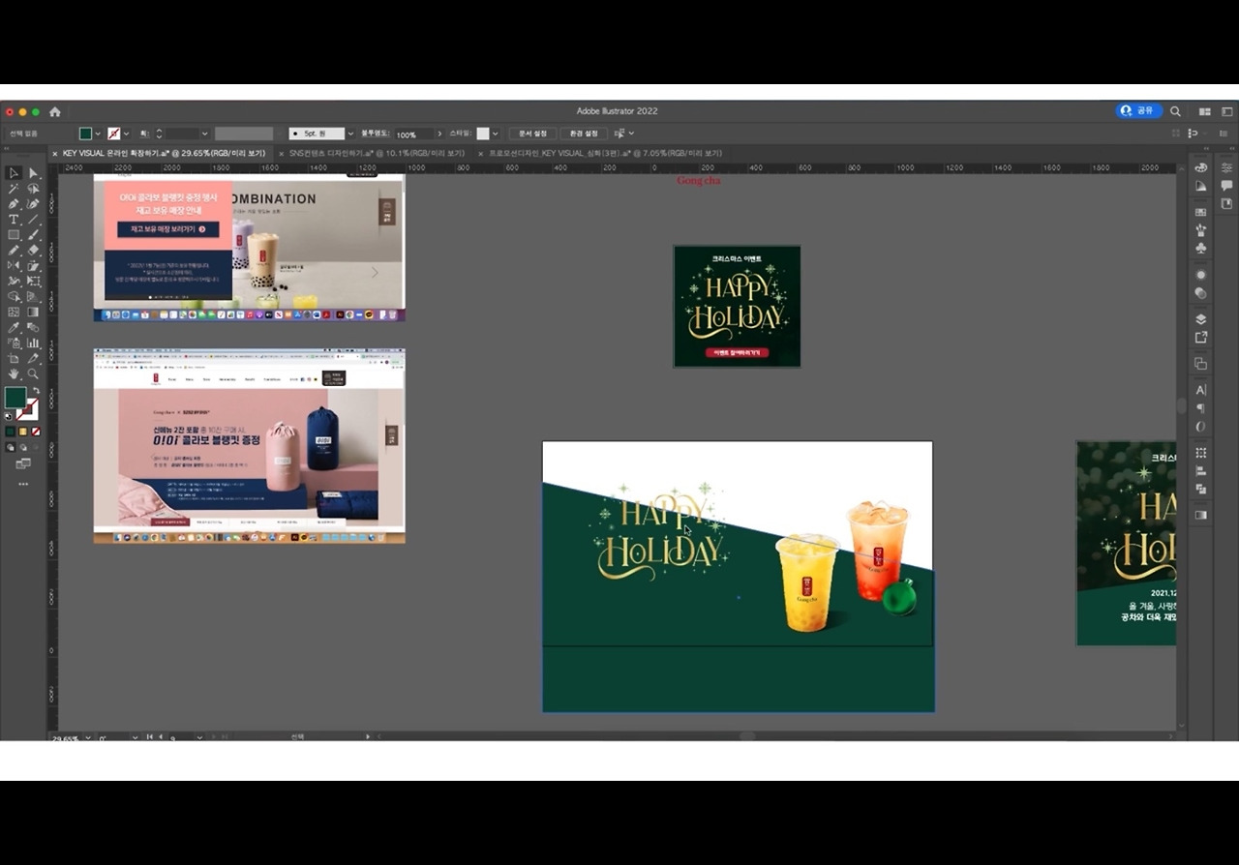Open the Layers panel icon

1201,319
